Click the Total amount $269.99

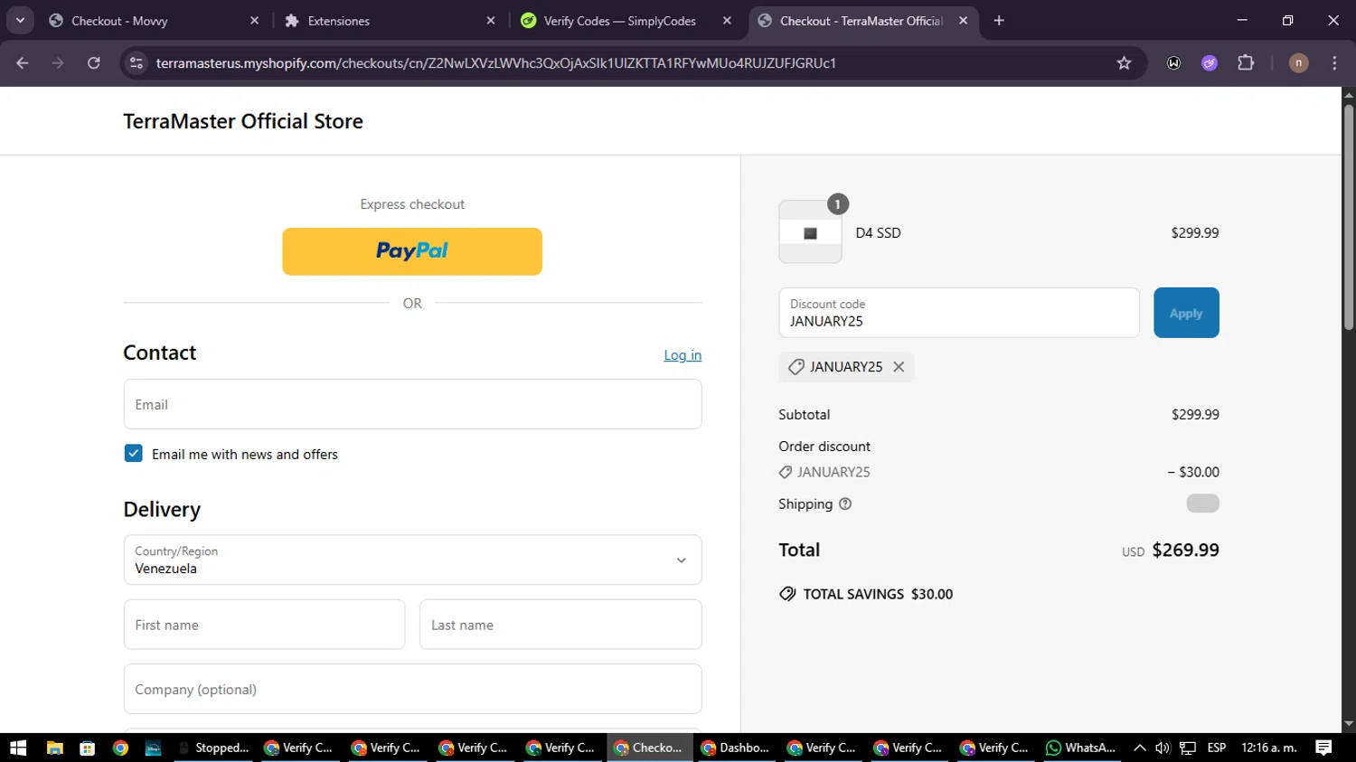(x=1185, y=550)
